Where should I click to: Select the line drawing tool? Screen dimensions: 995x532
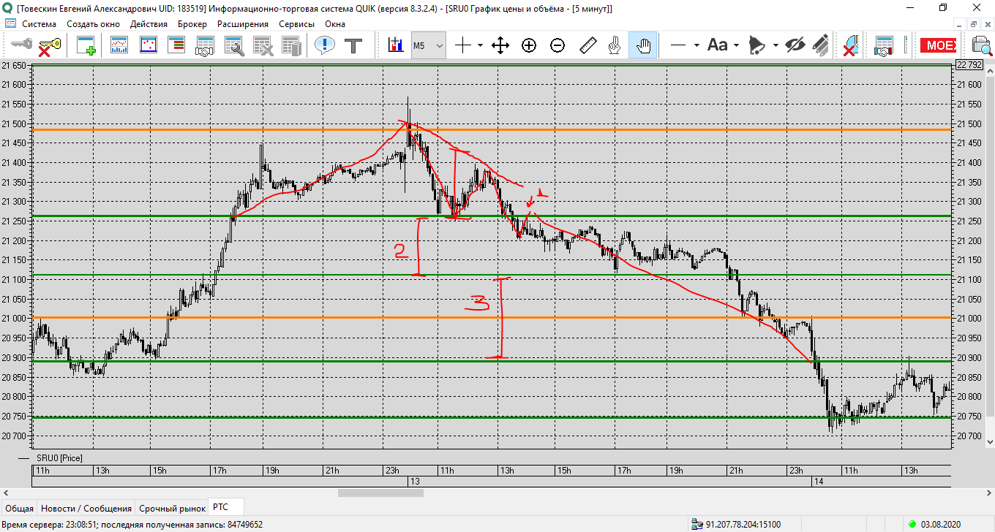point(678,45)
